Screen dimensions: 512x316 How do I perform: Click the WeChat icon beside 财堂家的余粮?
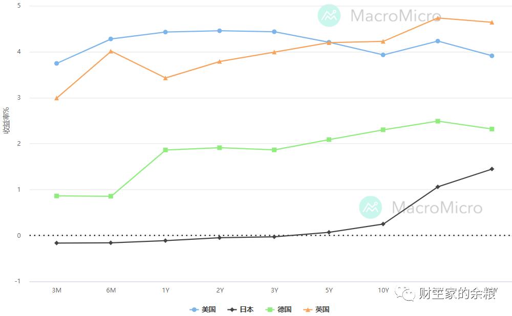[408, 293]
